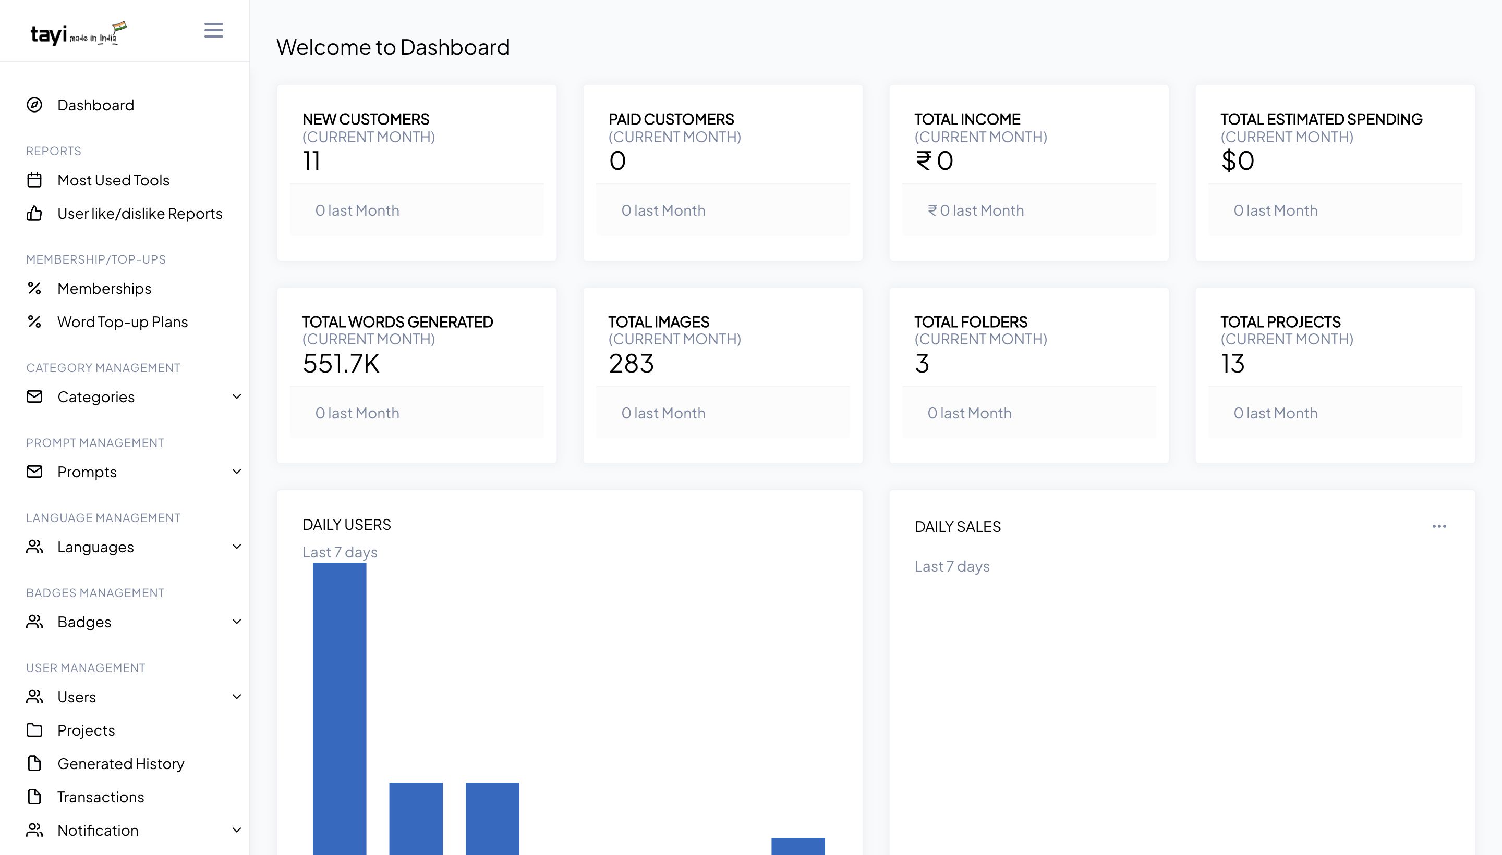Viewport: 1502px width, 855px height.
Task: Click the folder icon beside Projects
Action: coord(34,730)
